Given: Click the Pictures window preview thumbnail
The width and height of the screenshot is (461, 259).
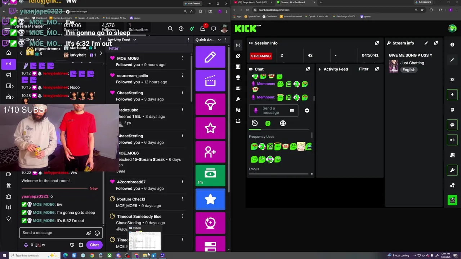Looking at the screenshot, I should point(145,240).
